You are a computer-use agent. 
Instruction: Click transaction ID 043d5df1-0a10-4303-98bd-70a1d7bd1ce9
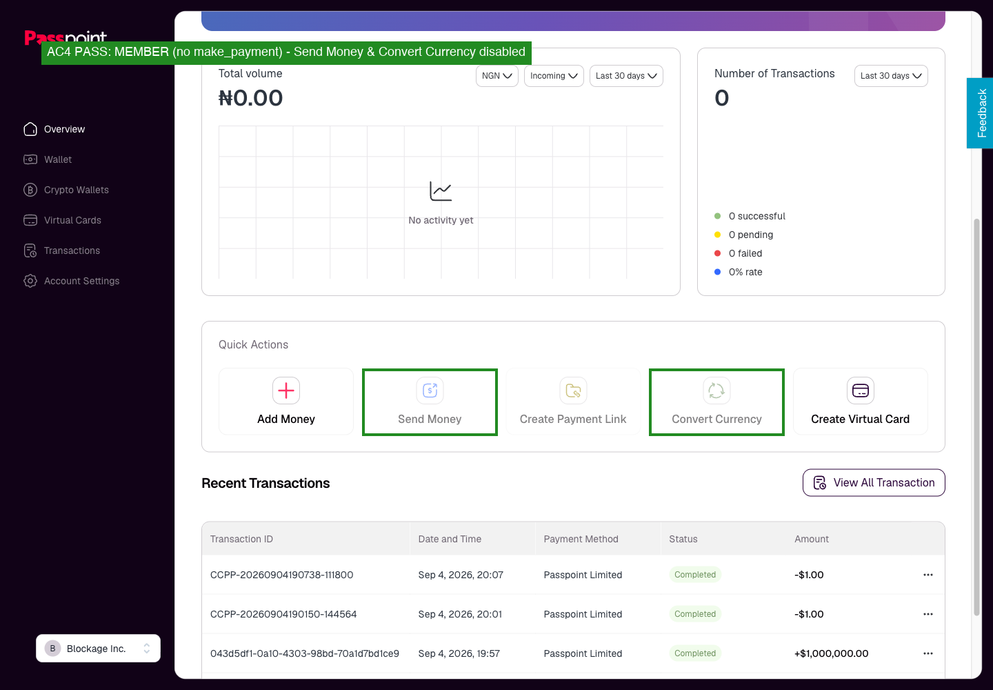[x=305, y=653]
